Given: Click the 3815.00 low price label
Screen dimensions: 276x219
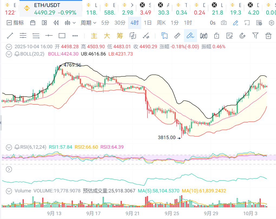Looking at the screenshot, I should point(167,137).
